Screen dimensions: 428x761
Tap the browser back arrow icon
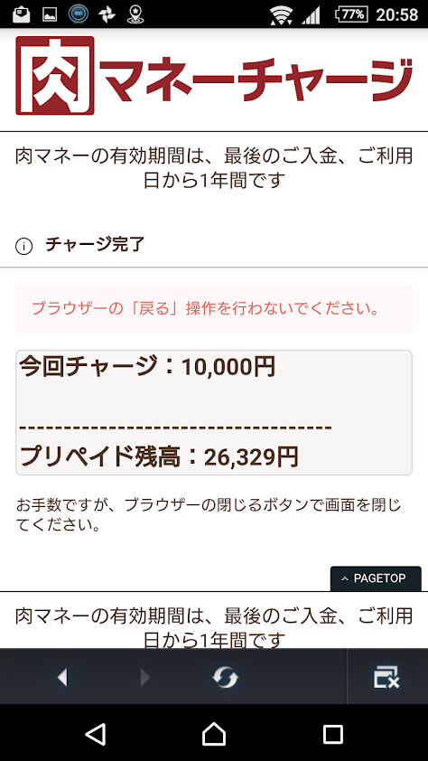click(62, 677)
